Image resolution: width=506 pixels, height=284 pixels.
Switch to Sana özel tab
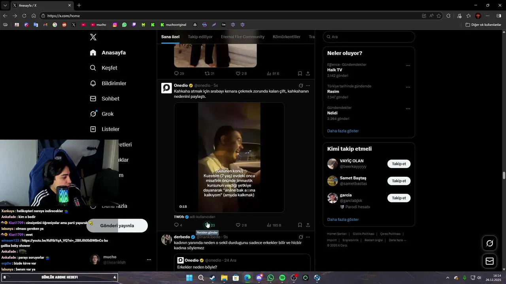coord(170,37)
